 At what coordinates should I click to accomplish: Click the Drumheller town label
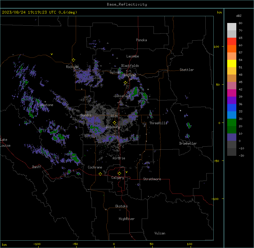coord(188,143)
